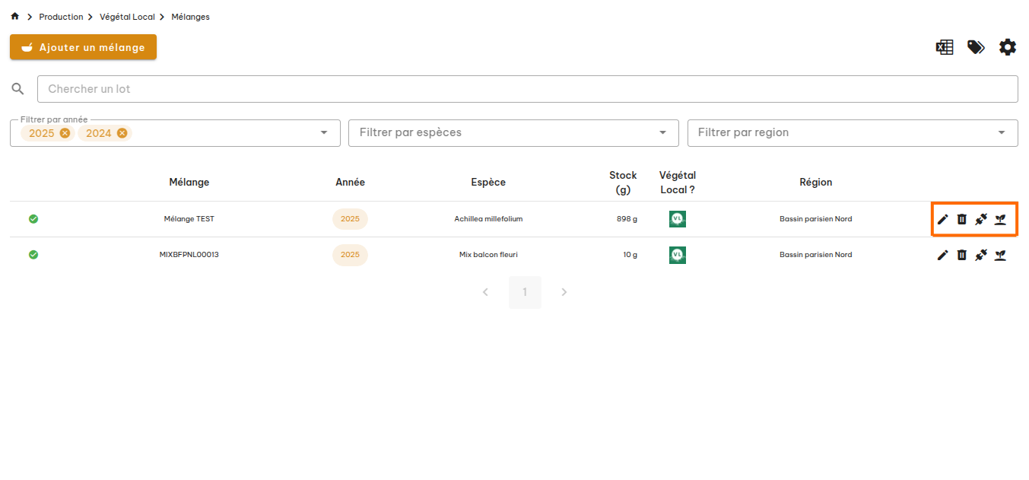Image resolution: width=1029 pixels, height=480 pixels.
Task: Delete Mélange TEST using the trash icon
Action: point(961,219)
